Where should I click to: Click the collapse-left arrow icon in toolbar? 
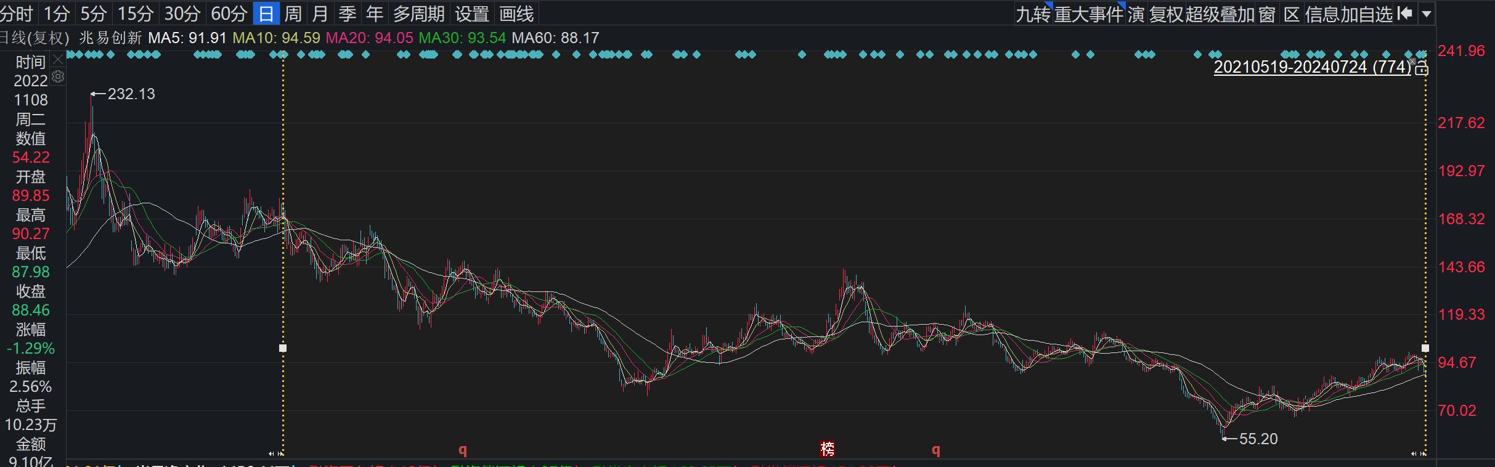(x=1404, y=14)
